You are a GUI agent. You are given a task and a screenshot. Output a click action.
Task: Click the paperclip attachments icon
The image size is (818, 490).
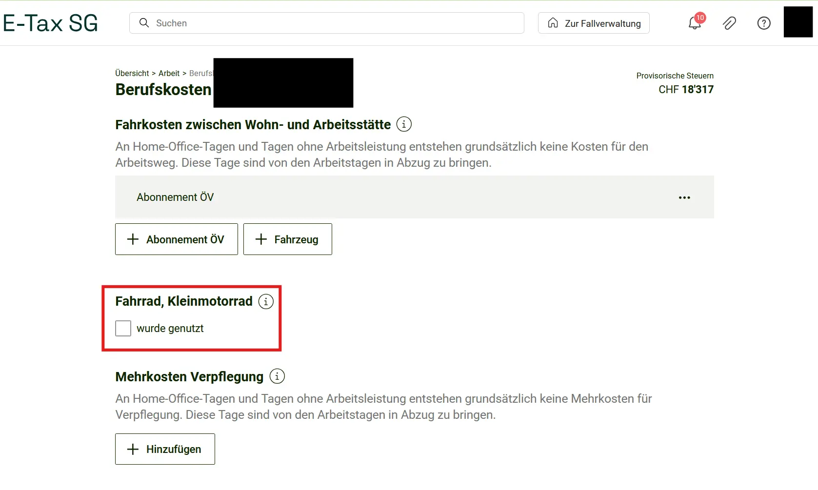coord(729,23)
